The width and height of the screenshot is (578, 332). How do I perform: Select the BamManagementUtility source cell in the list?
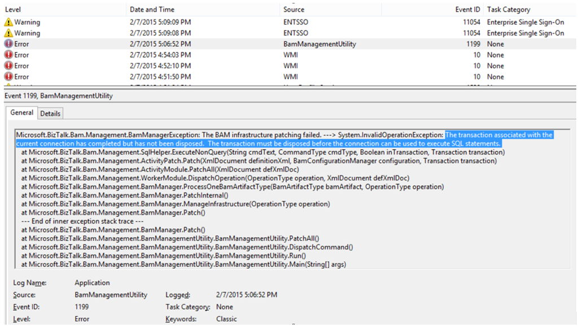[319, 44]
